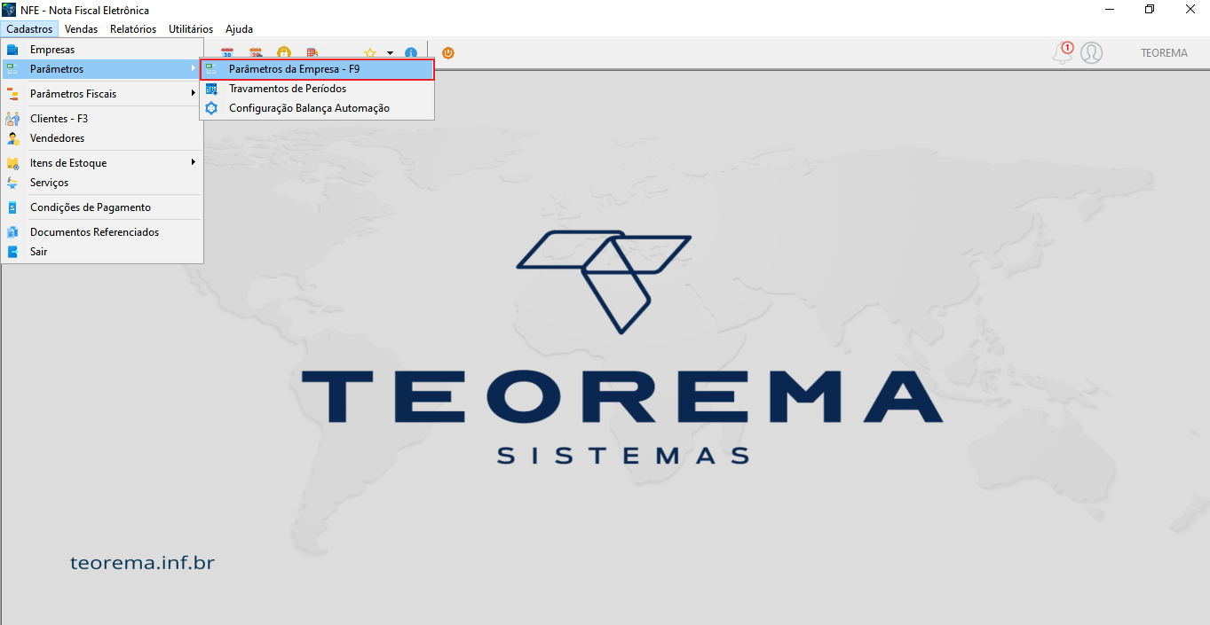Click the orange power icon in toolbar
Screen dimensions: 1210x625
(448, 53)
